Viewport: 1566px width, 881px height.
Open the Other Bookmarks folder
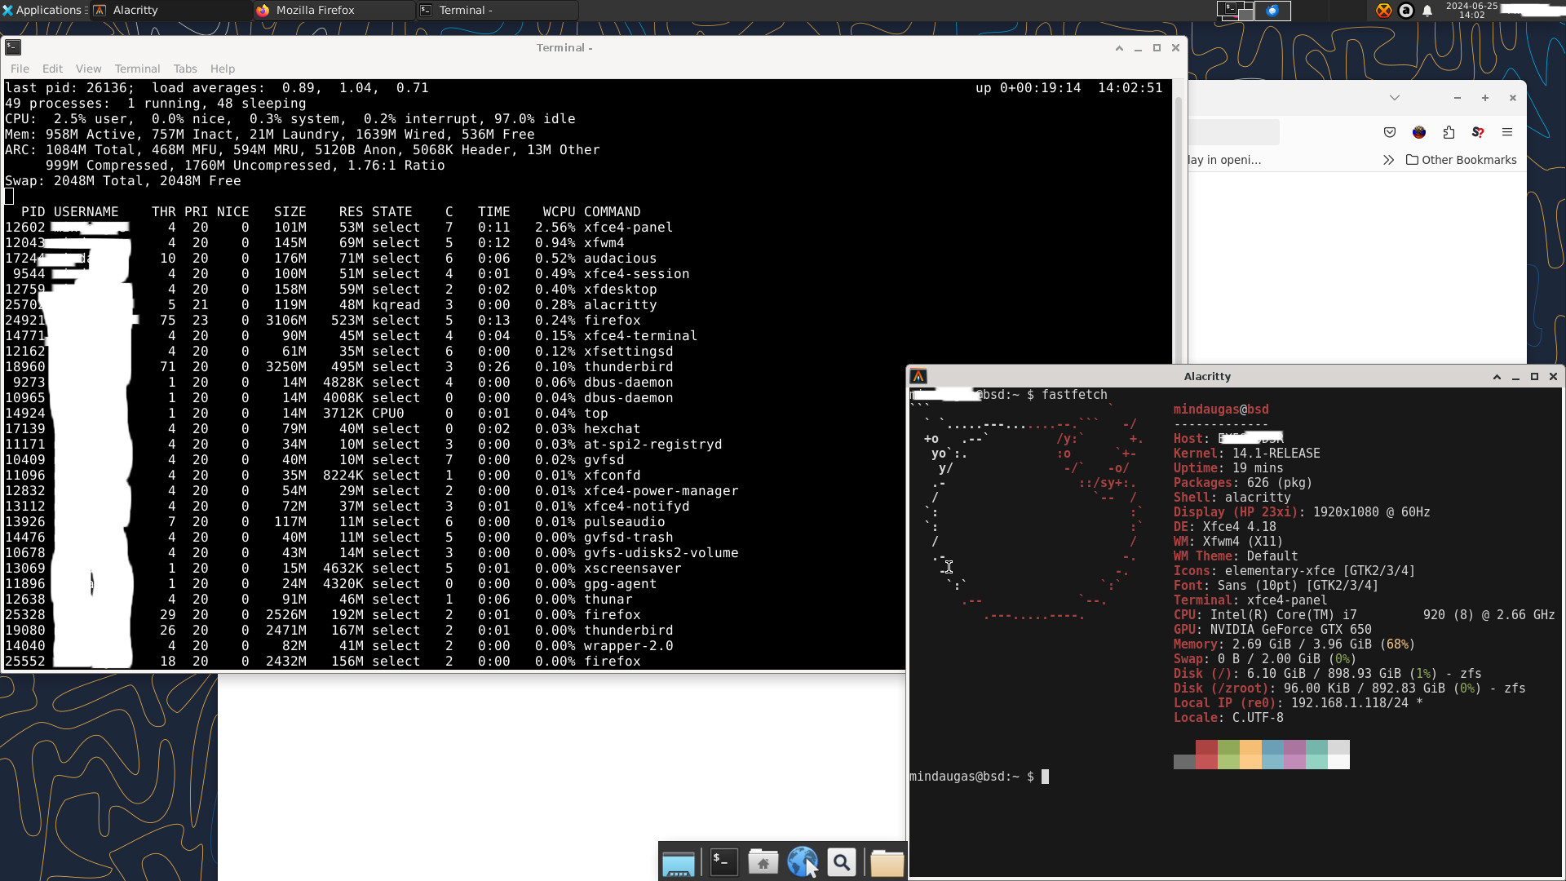(1462, 160)
